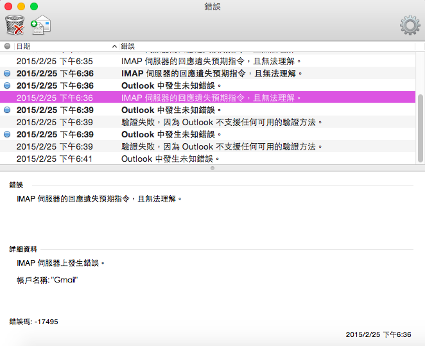Click the status dot column header
This screenshot has height=346, width=425.
click(x=7, y=46)
